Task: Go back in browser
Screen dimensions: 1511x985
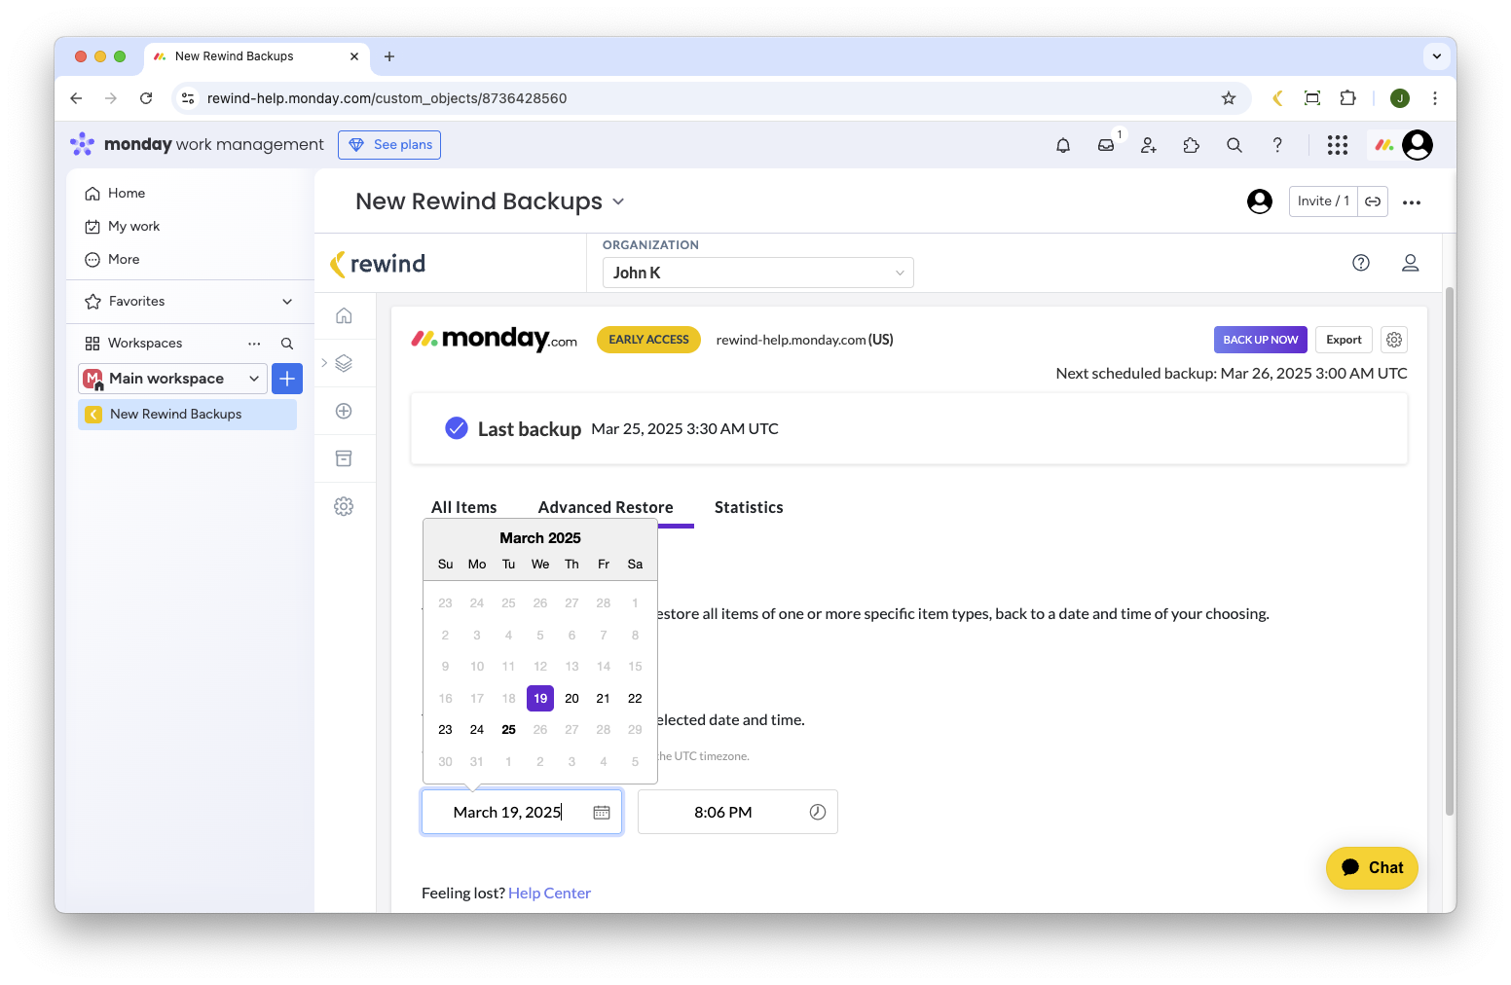Action: tap(76, 98)
